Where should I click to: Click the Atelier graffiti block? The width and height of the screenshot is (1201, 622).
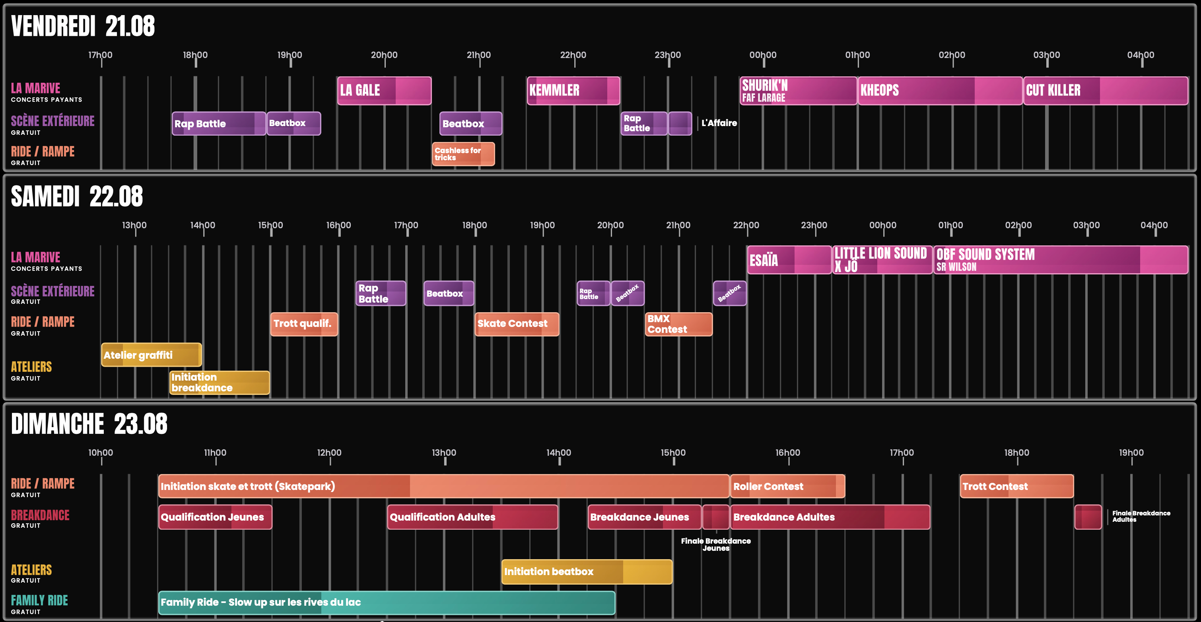tap(152, 355)
